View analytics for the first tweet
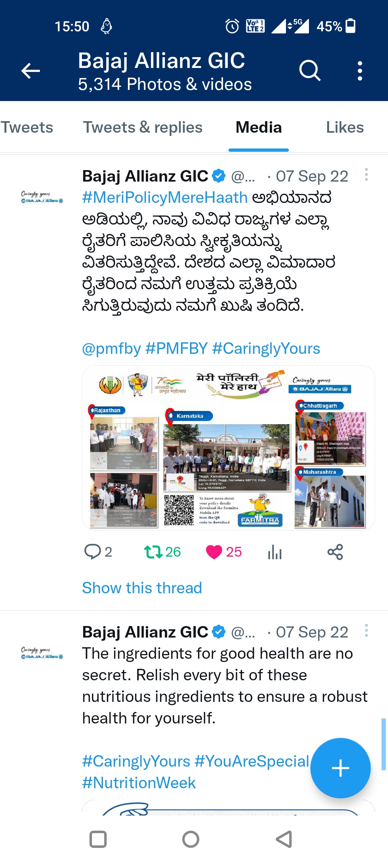The height and width of the screenshot is (863, 388). click(275, 552)
